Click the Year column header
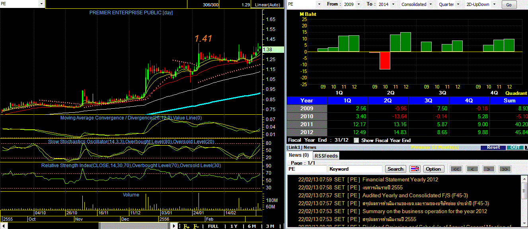Viewport: 528px width, 229px height. click(306, 100)
